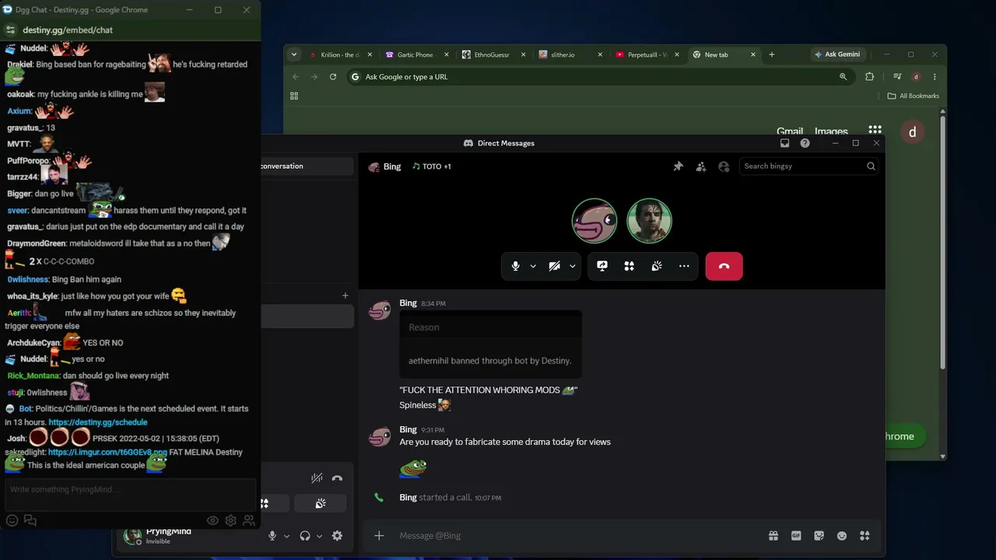Disconnect from the call in the voice panel
This screenshot has width=996, height=560.
(337, 478)
